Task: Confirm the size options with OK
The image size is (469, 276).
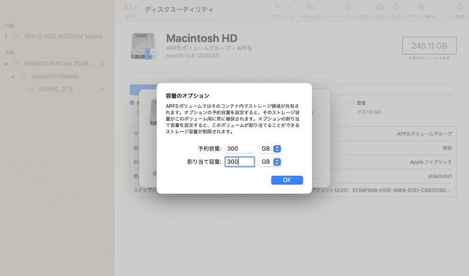Action: coord(287,180)
